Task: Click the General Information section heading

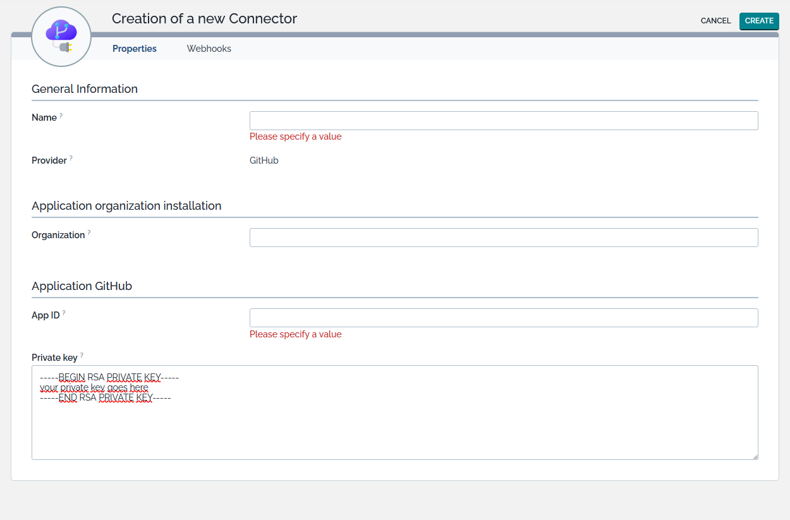Action: 85,89
